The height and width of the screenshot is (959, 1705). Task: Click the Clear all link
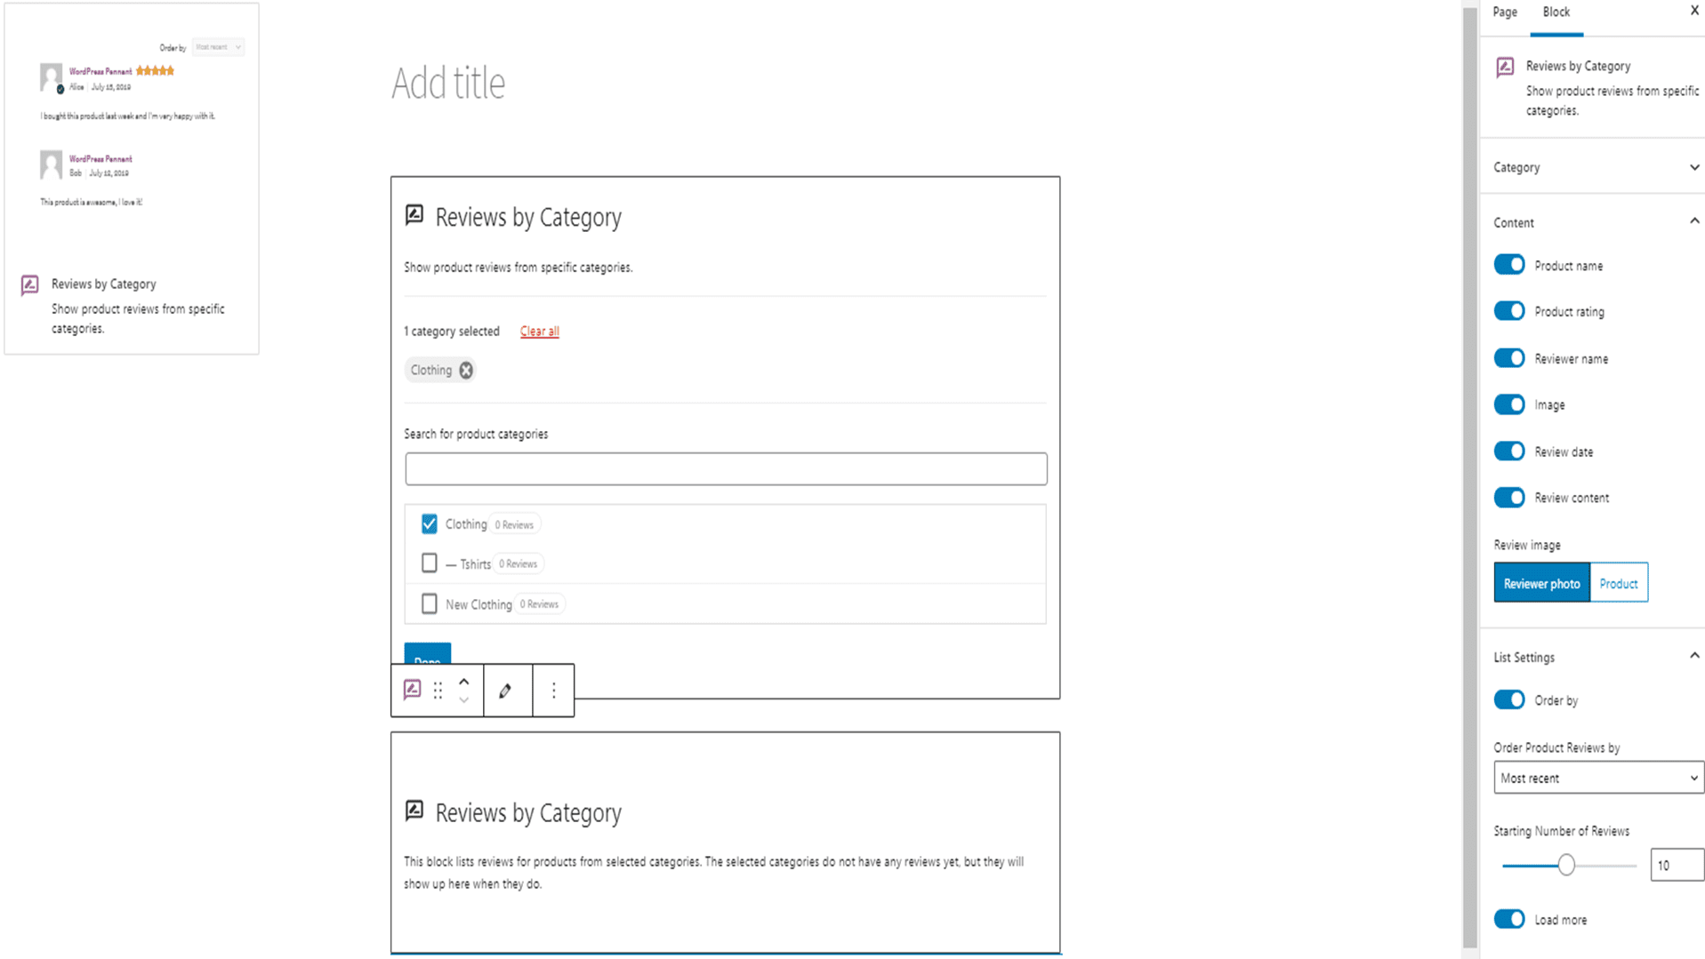pos(539,332)
